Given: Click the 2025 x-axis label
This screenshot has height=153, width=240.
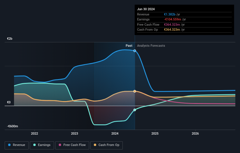Looking at the screenshot, I should click(x=155, y=133).
